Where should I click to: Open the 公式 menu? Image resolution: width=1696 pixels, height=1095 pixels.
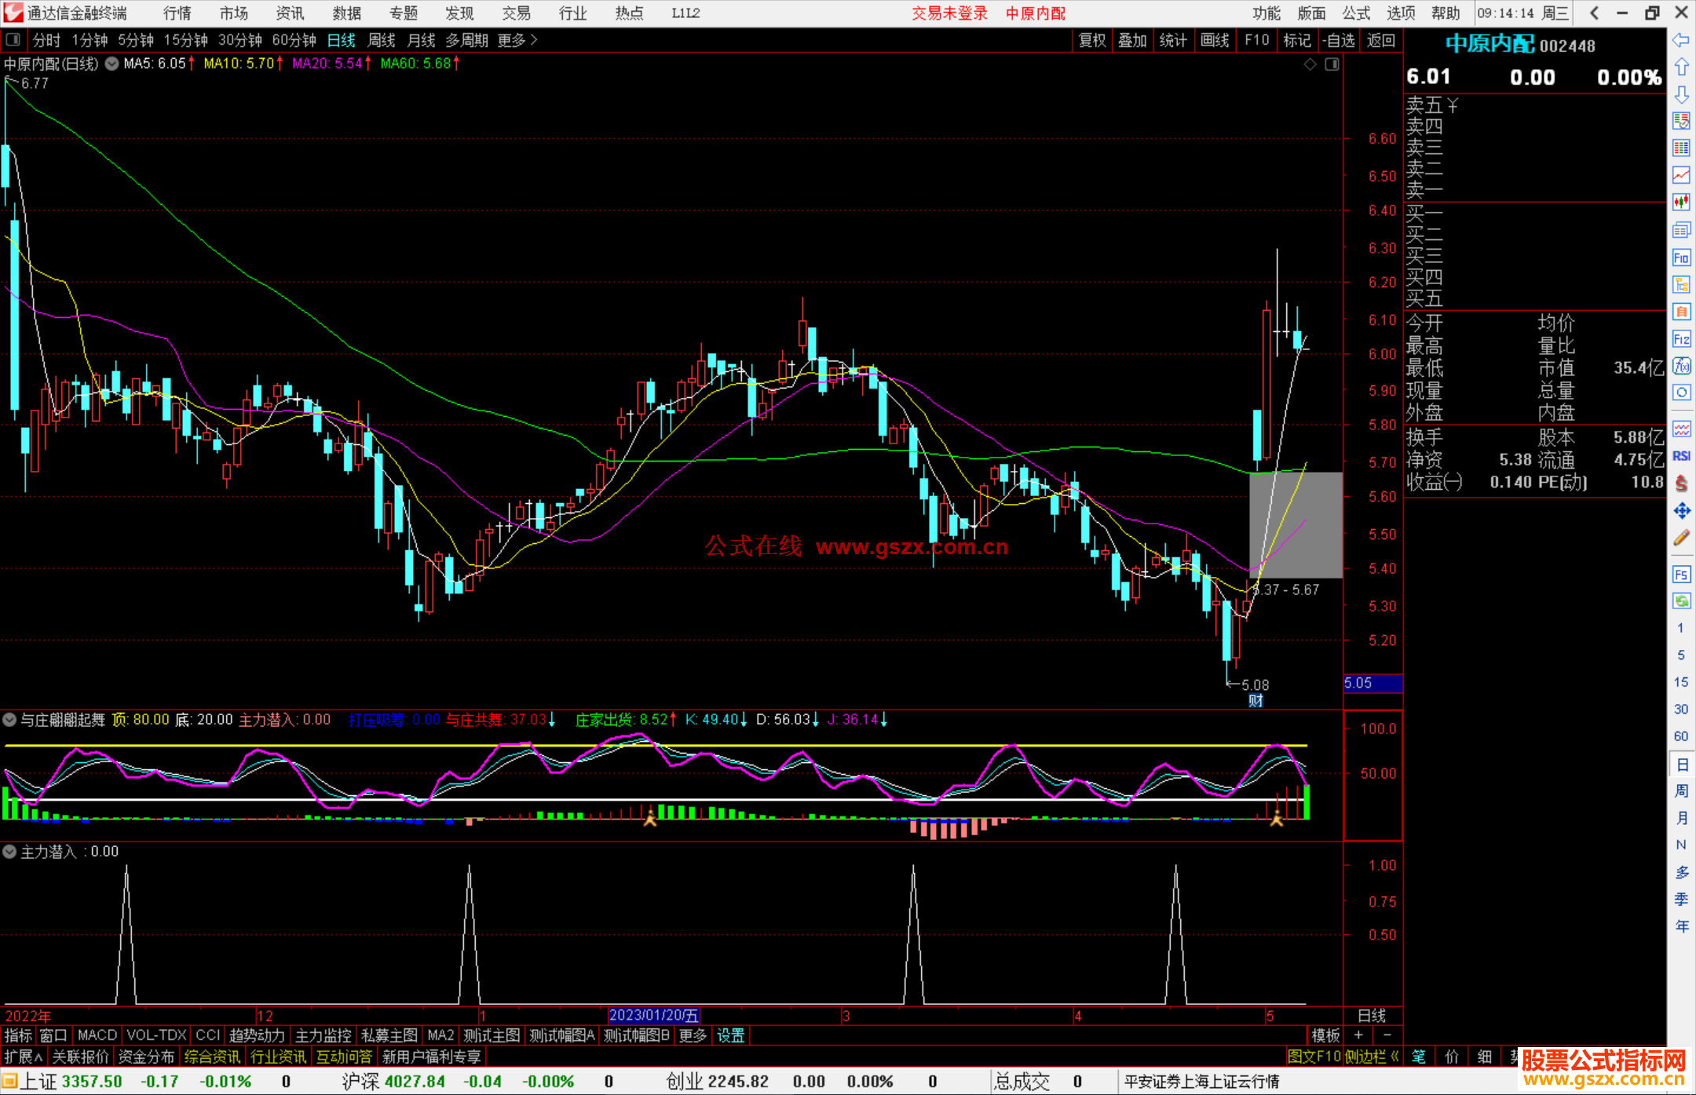click(1355, 13)
